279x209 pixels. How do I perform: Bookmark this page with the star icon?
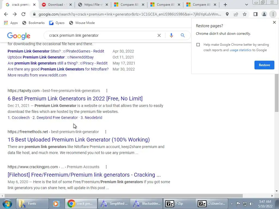[x=245, y=14]
